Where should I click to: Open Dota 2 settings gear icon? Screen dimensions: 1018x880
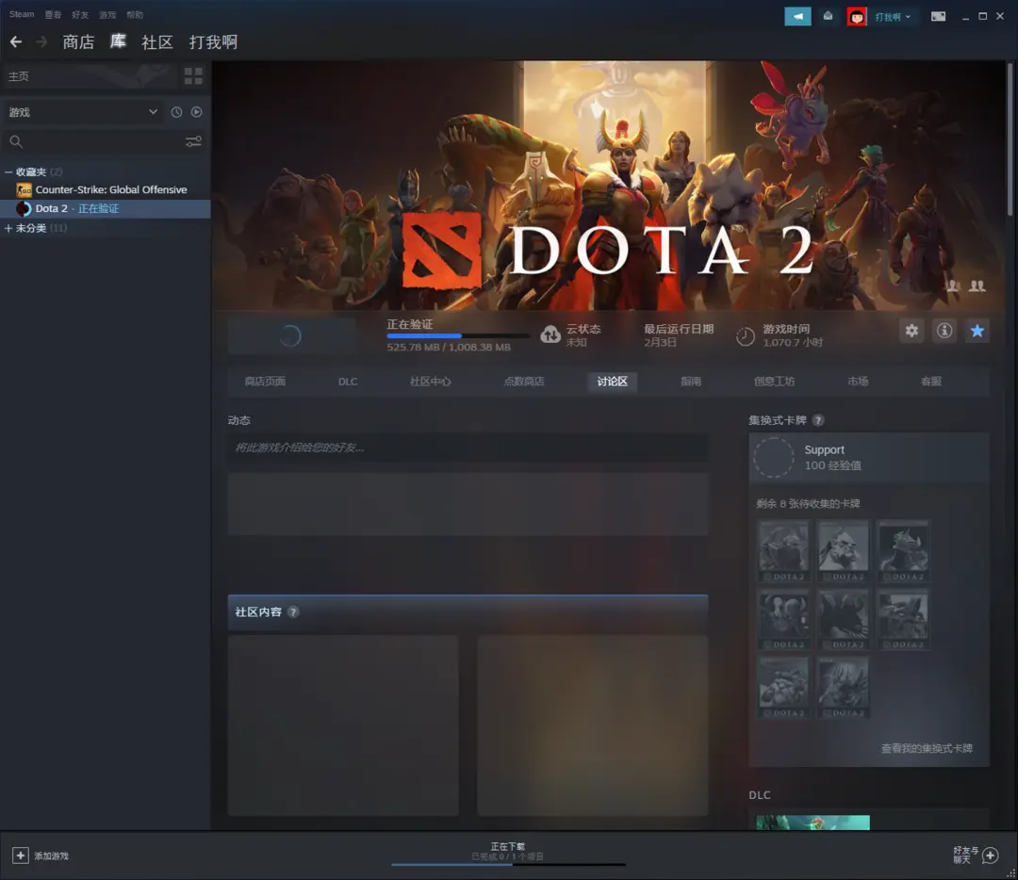coord(911,331)
